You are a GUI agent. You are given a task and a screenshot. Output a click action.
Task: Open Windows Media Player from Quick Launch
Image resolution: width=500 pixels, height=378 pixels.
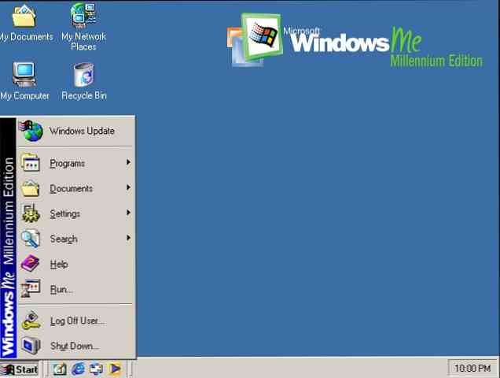tap(114, 369)
